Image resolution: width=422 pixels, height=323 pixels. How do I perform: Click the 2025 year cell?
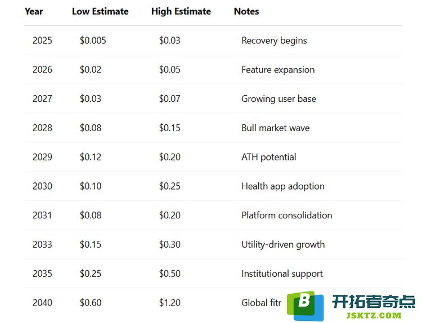click(x=42, y=41)
